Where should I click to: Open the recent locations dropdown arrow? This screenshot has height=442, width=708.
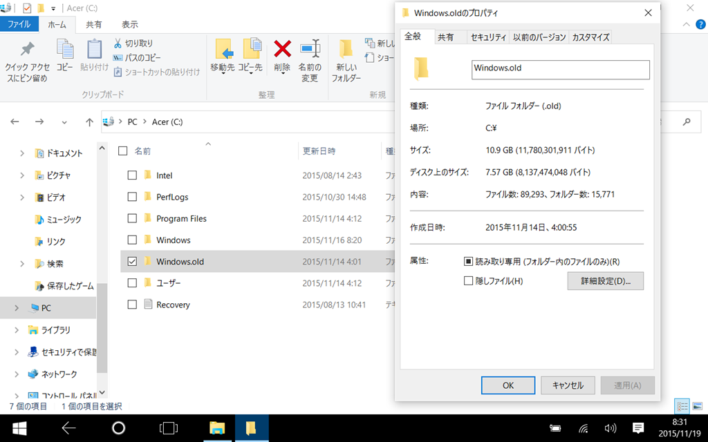click(64, 122)
